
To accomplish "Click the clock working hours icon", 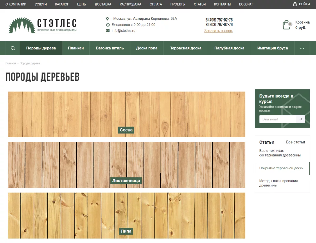I will tap(108, 25).
